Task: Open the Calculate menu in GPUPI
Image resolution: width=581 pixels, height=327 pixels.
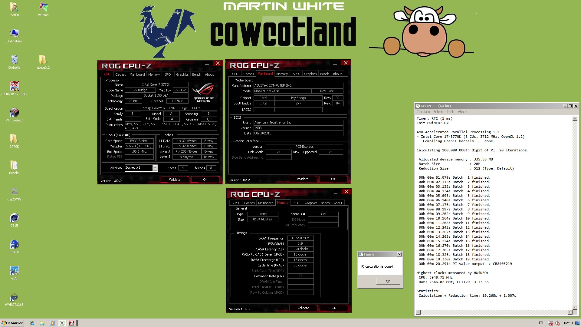Action: click(x=423, y=112)
